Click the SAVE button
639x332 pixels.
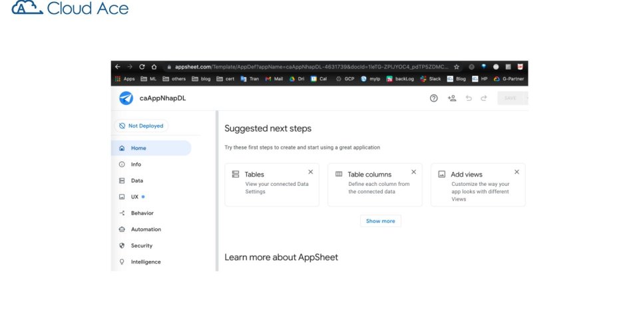click(511, 98)
